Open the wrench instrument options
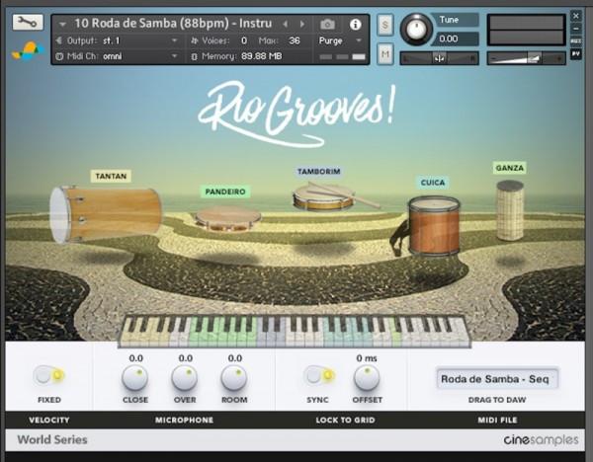This screenshot has height=462, width=593. (x=28, y=23)
